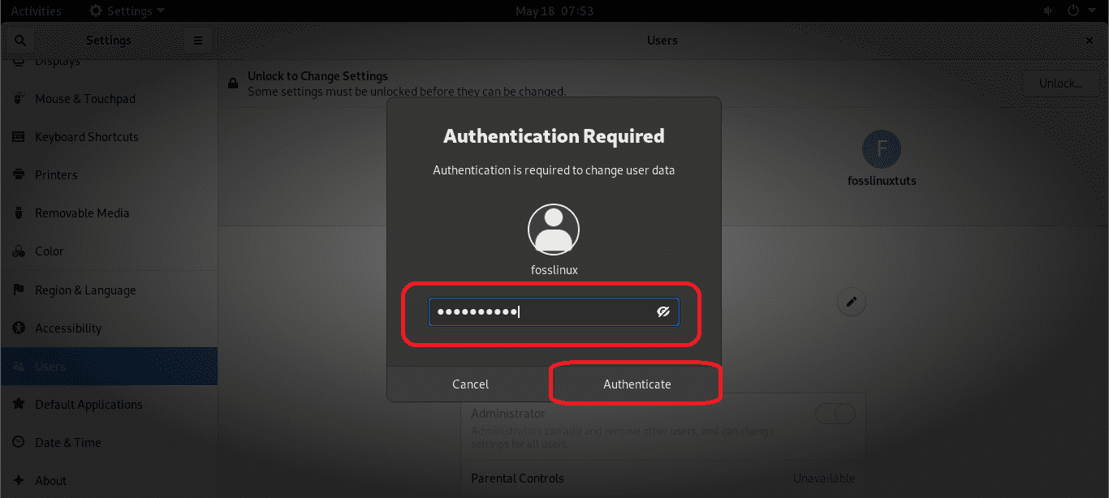Image resolution: width=1109 pixels, height=498 pixels.
Task: Toggle the Administrator switch
Action: coord(835,414)
